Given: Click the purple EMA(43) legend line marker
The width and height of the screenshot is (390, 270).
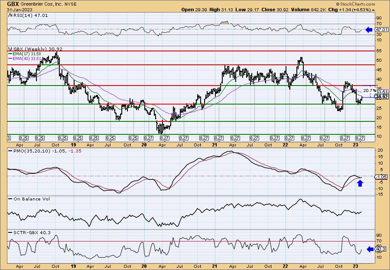Looking at the screenshot, I should click(10, 58).
